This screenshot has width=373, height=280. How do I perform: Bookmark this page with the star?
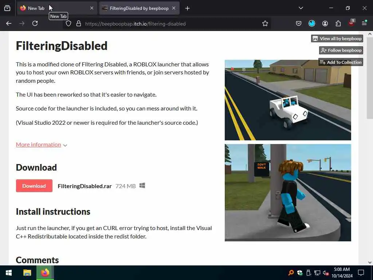click(x=265, y=24)
